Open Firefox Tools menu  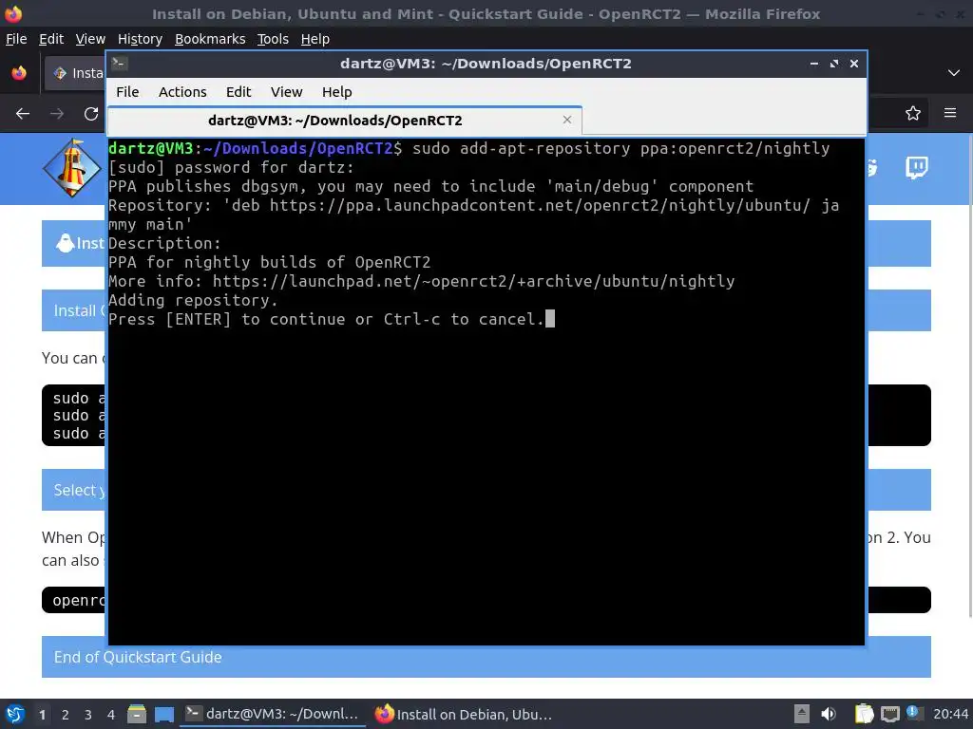pyautogui.click(x=273, y=39)
